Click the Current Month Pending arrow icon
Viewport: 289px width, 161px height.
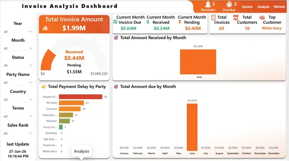(179, 22)
